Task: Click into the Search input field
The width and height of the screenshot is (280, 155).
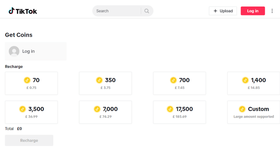Action: pyautogui.click(x=117, y=11)
